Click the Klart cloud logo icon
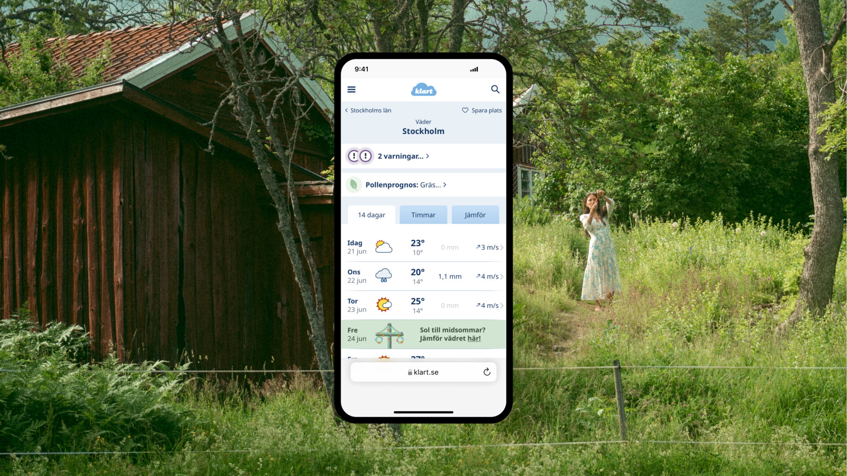This screenshot has height=476, width=847. pos(423,89)
